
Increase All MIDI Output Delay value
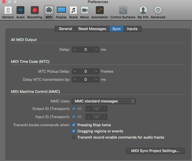click(96, 50)
